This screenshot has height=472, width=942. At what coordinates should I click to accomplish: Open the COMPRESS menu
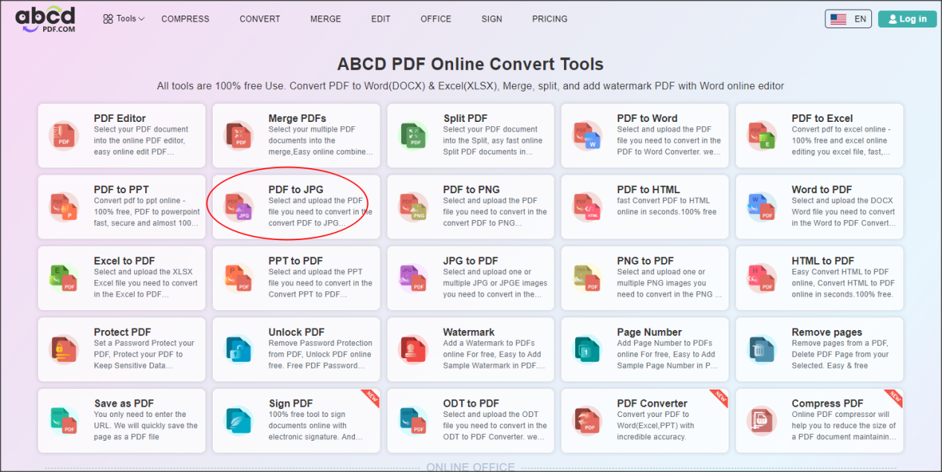coord(185,19)
